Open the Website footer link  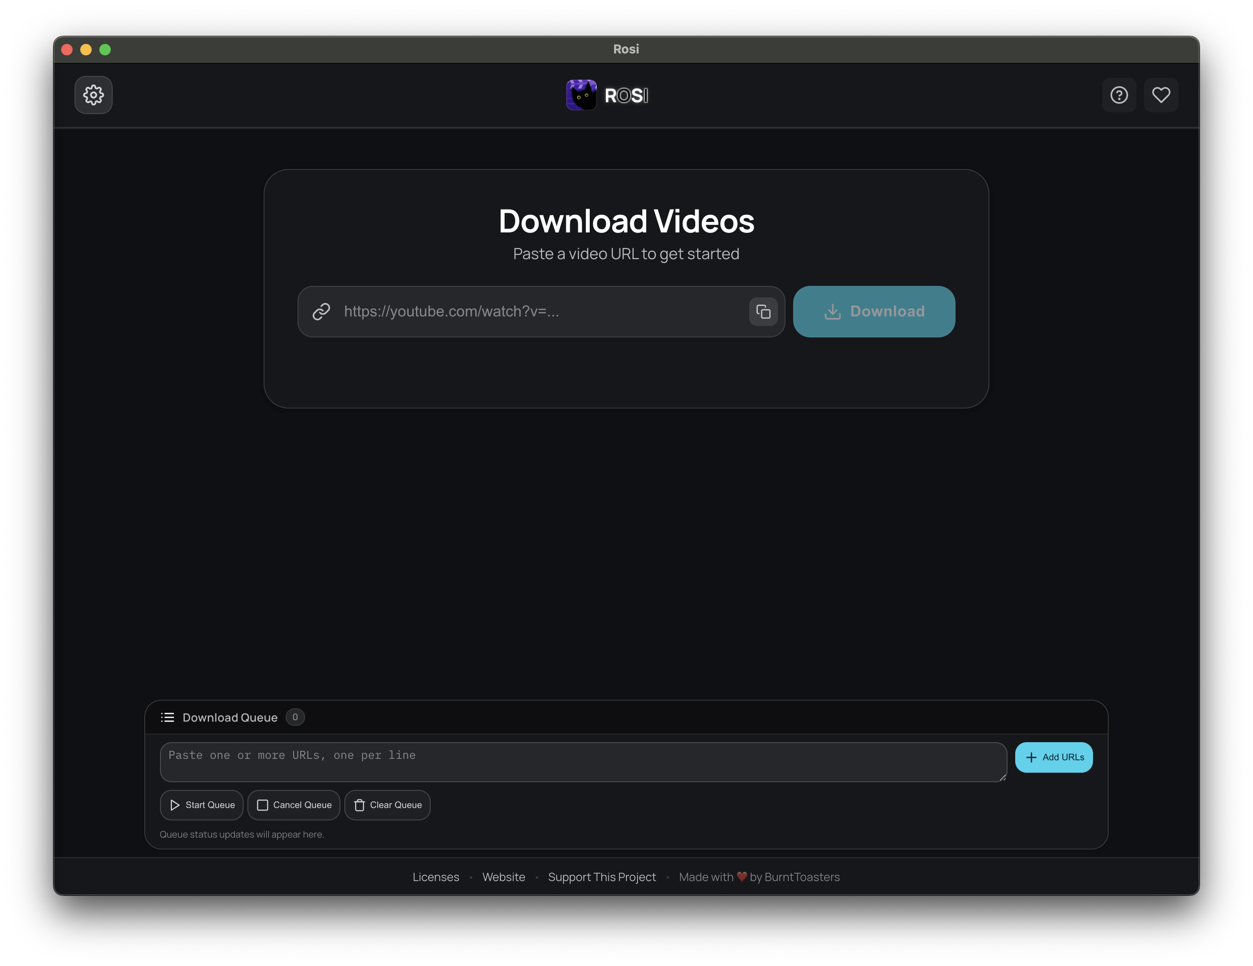click(x=503, y=877)
